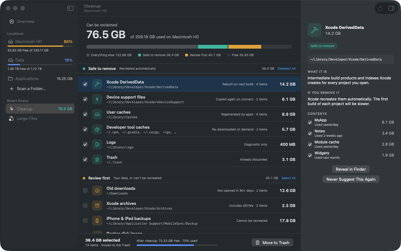Uncheck the Developer tool caches checkbox
This screenshot has height=251, width=401.
85,129
